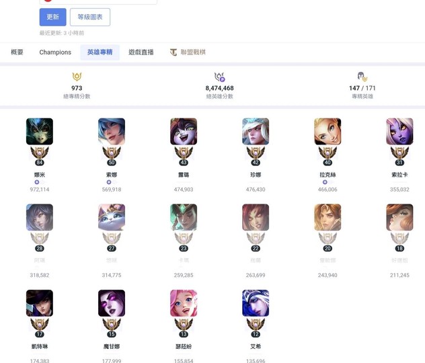
Task: Open the 凱特琳 champion portrait
Action: coord(40,303)
